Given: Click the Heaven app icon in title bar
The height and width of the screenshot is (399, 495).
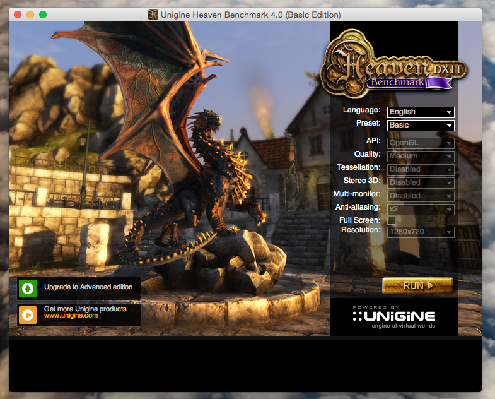Looking at the screenshot, I should pyautogui.click(x=153, y=15).
